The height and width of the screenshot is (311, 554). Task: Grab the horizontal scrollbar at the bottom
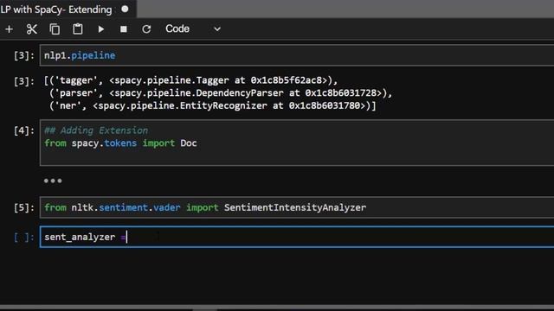205,309
